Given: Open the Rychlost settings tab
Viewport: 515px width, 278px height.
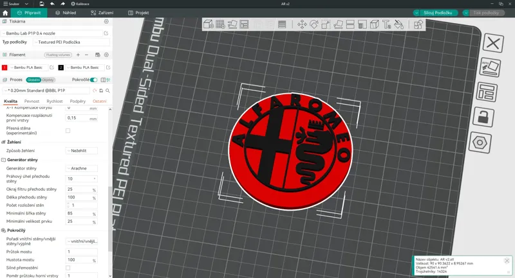Looking at the screenshot, I should tap(55, 101).
